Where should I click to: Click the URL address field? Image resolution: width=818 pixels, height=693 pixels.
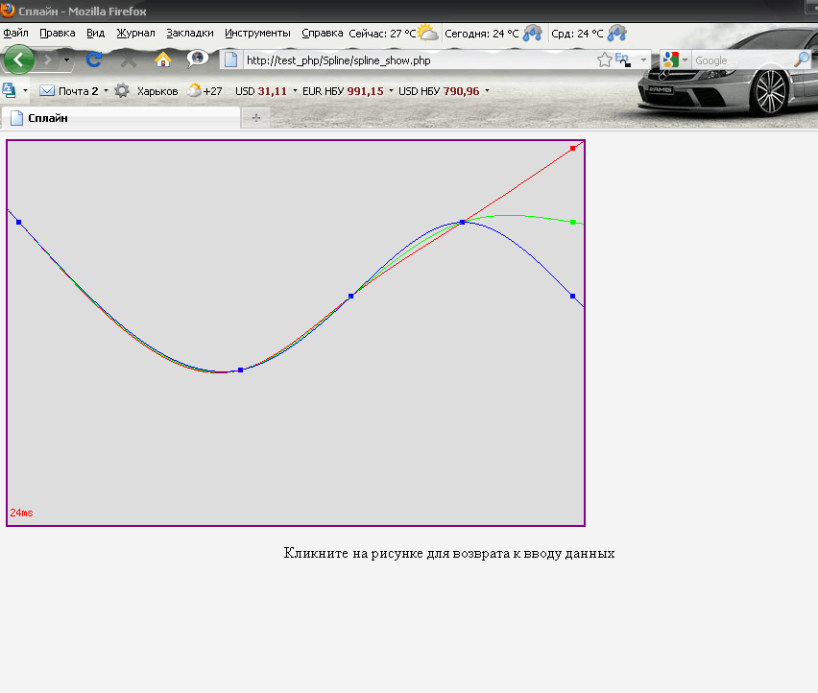pyautogui.click(x=413, y=60)
